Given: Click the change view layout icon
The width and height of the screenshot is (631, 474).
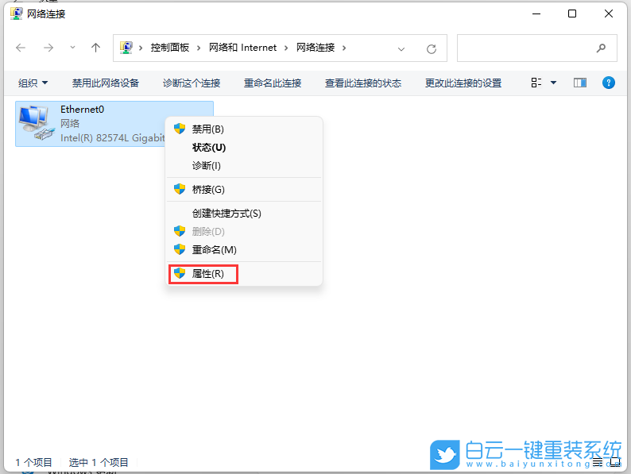Looking at the screenshot, I should [x=536, y=83].
